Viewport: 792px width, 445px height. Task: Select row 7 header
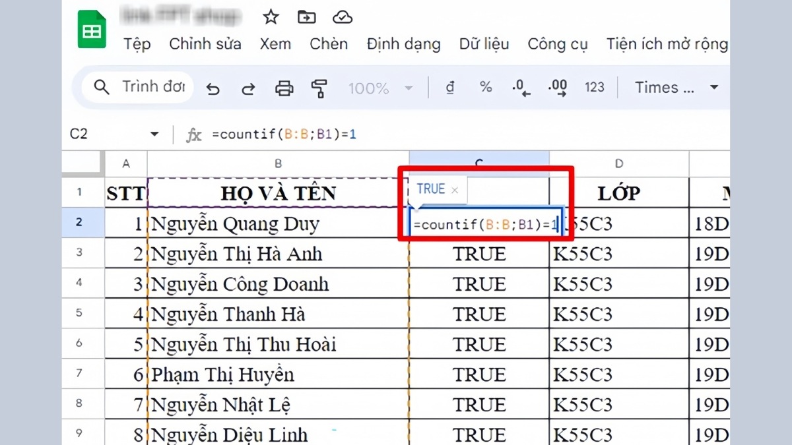pyautogui.click(x=80, y=374)
